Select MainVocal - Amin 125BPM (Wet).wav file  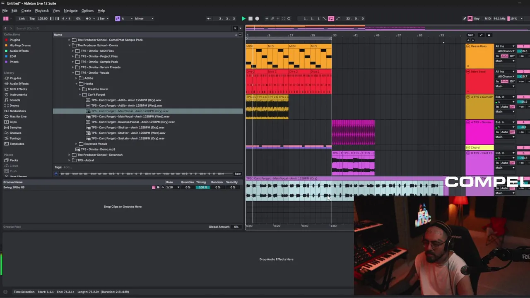pyautogui.click(x=130, y=117)
